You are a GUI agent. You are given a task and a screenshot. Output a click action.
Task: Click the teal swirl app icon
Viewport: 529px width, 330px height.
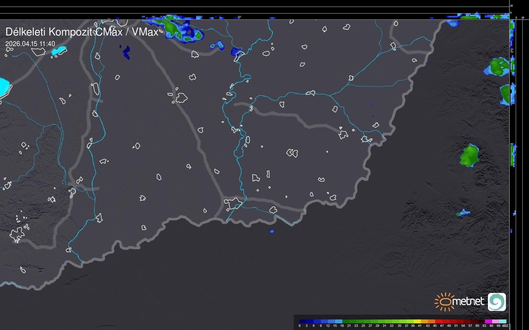(x=497, y=302)
